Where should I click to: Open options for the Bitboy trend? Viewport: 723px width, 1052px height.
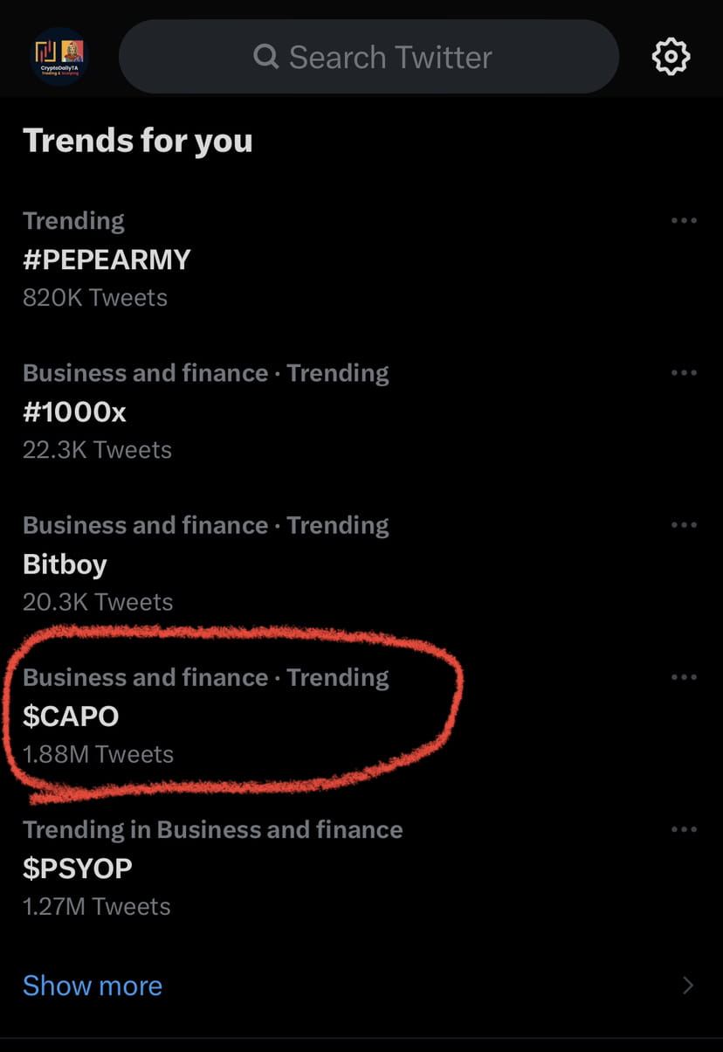[684, 524]
